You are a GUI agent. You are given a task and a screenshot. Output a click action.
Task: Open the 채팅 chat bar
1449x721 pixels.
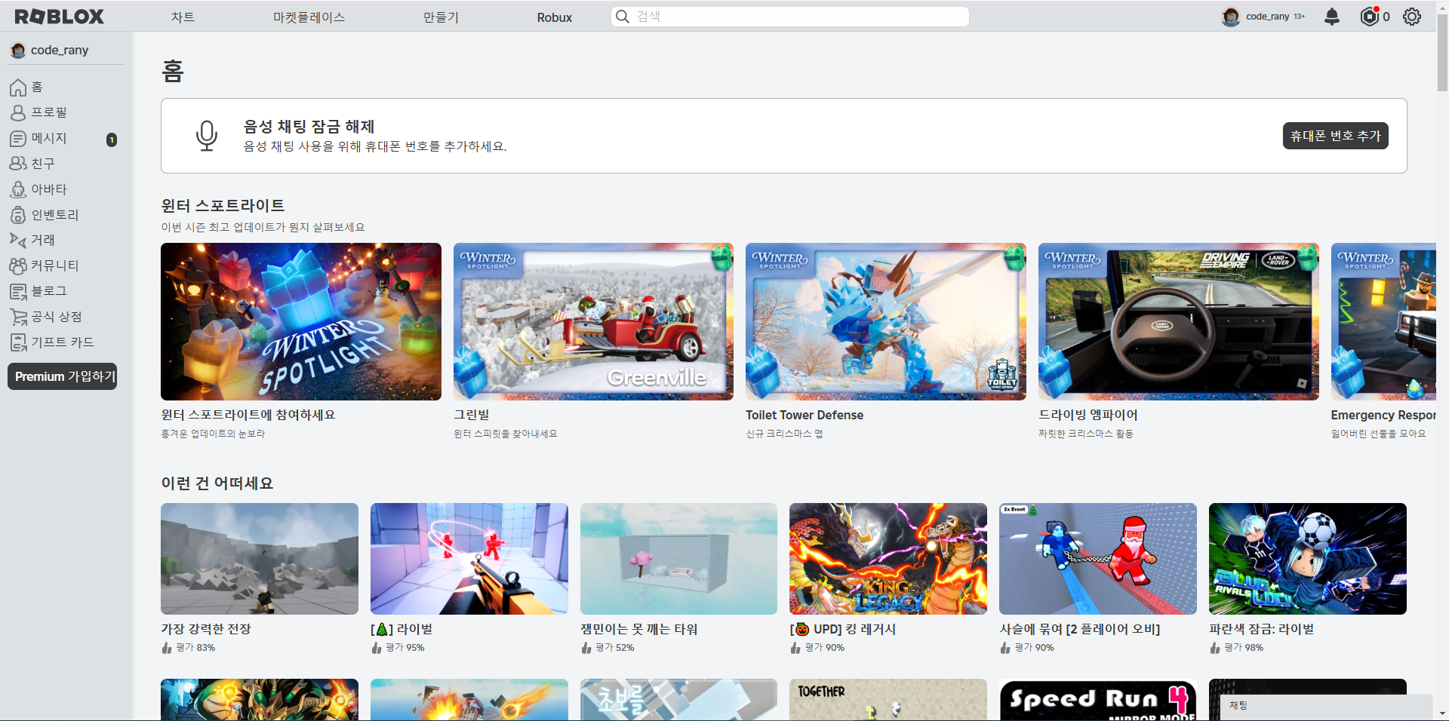click(x=1326, y=707)
